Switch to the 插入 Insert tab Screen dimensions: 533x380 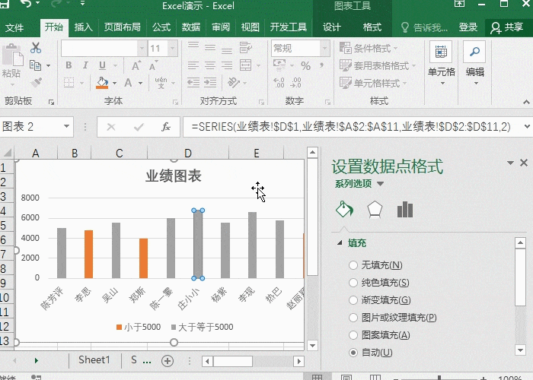point(83,27)
